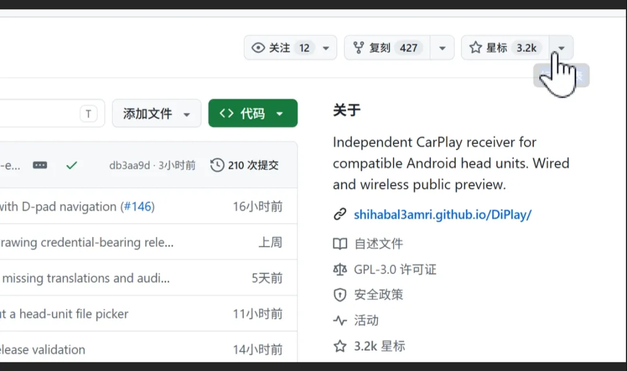Open the 活动 activity link
The width and height of the screenshot is (627, 371).
tap(366, 320)
